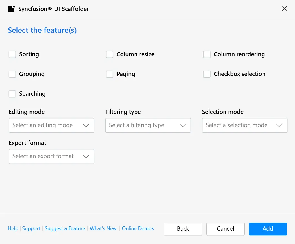Screen dimensions: 295x244
Task: Click the Selection mode dropdown arrow
Action: (x=279, y=125)
